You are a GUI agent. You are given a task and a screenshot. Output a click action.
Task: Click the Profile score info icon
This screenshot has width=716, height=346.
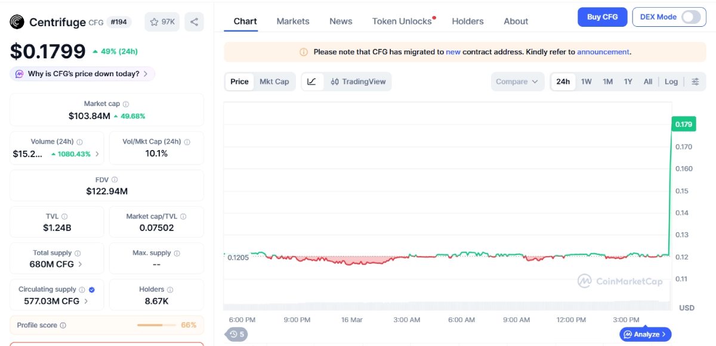pyautogui.click(x=63, y=326)
